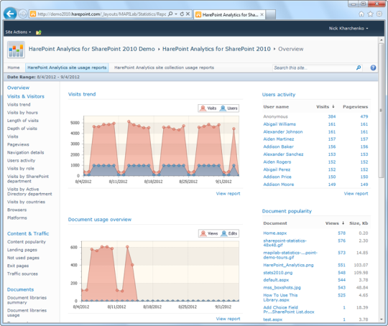
Task: Go back with the browser back arrow
Action: coord(10,14)
